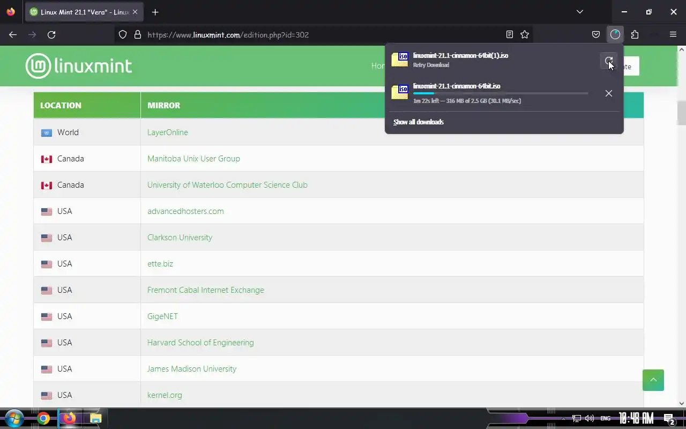
Task: Click the scrollbar up arrow
Action: (682, 49)
